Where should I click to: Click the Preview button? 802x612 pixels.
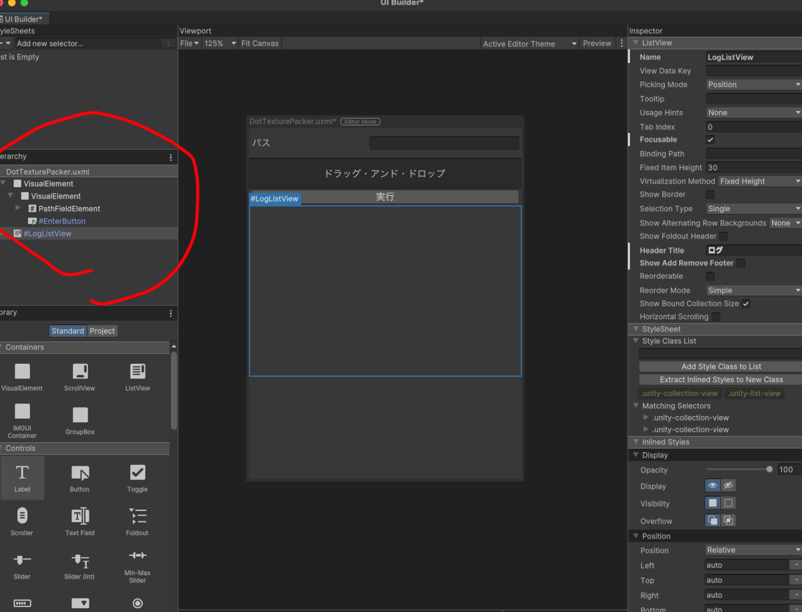[597, 43]
